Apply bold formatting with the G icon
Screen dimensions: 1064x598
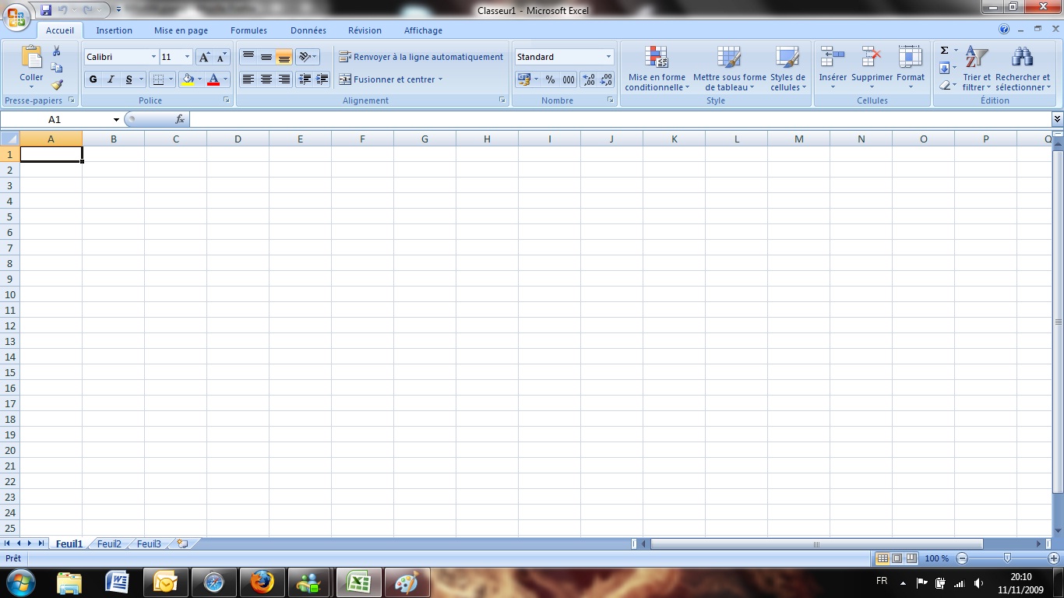coord(92,79)
